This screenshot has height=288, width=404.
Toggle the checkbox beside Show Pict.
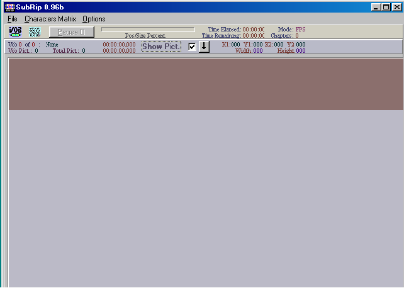tap(192, 47)
